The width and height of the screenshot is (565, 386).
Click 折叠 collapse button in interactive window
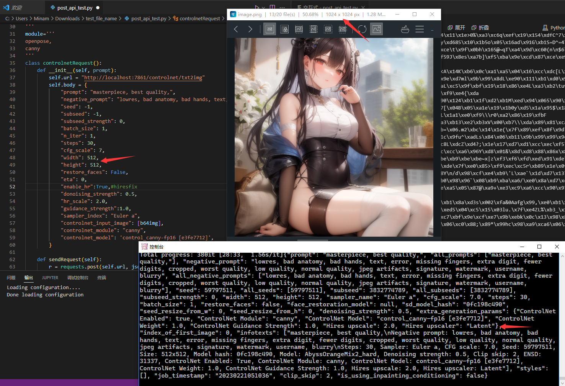[480, 28]
